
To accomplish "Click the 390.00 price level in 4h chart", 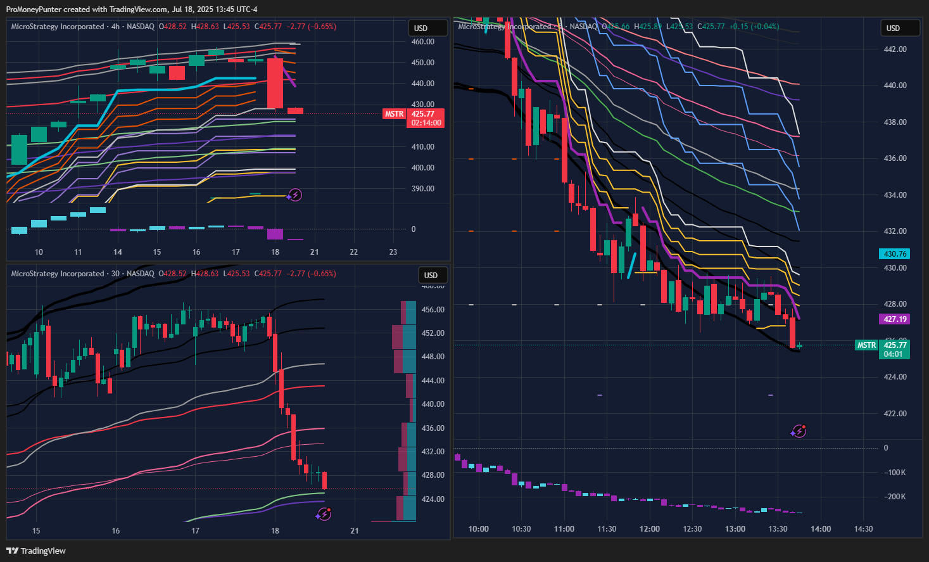I will click(x=422, y=189).
